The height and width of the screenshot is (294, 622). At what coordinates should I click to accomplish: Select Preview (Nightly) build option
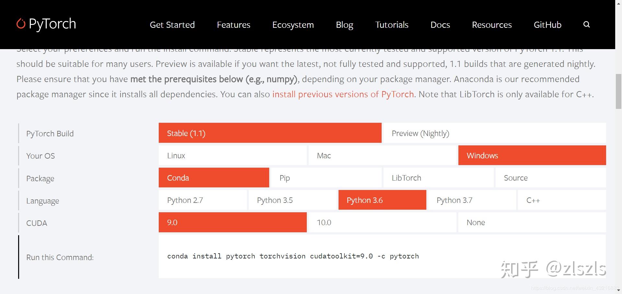494,133
